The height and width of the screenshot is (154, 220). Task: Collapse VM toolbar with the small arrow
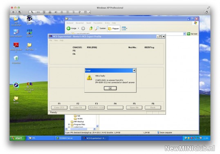(x=90, y=12)
